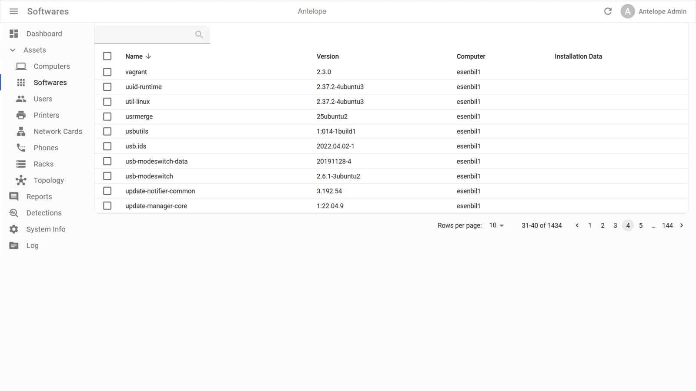
Task: Open Detections in the sidebar
Action: pos(44,213)
